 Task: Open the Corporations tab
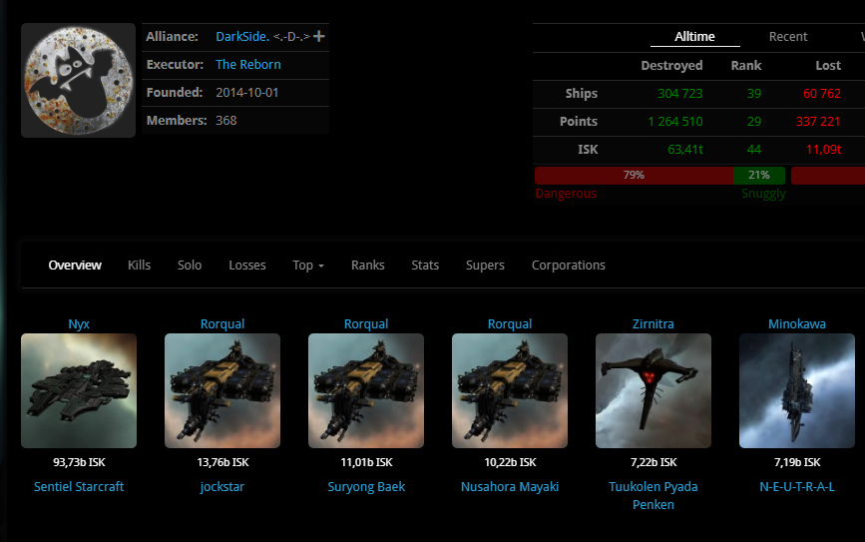tap(569, 266)
